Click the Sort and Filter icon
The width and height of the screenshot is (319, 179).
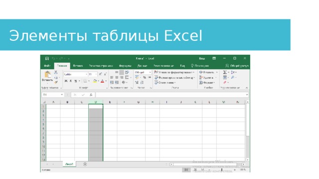[x=233, y=72]
